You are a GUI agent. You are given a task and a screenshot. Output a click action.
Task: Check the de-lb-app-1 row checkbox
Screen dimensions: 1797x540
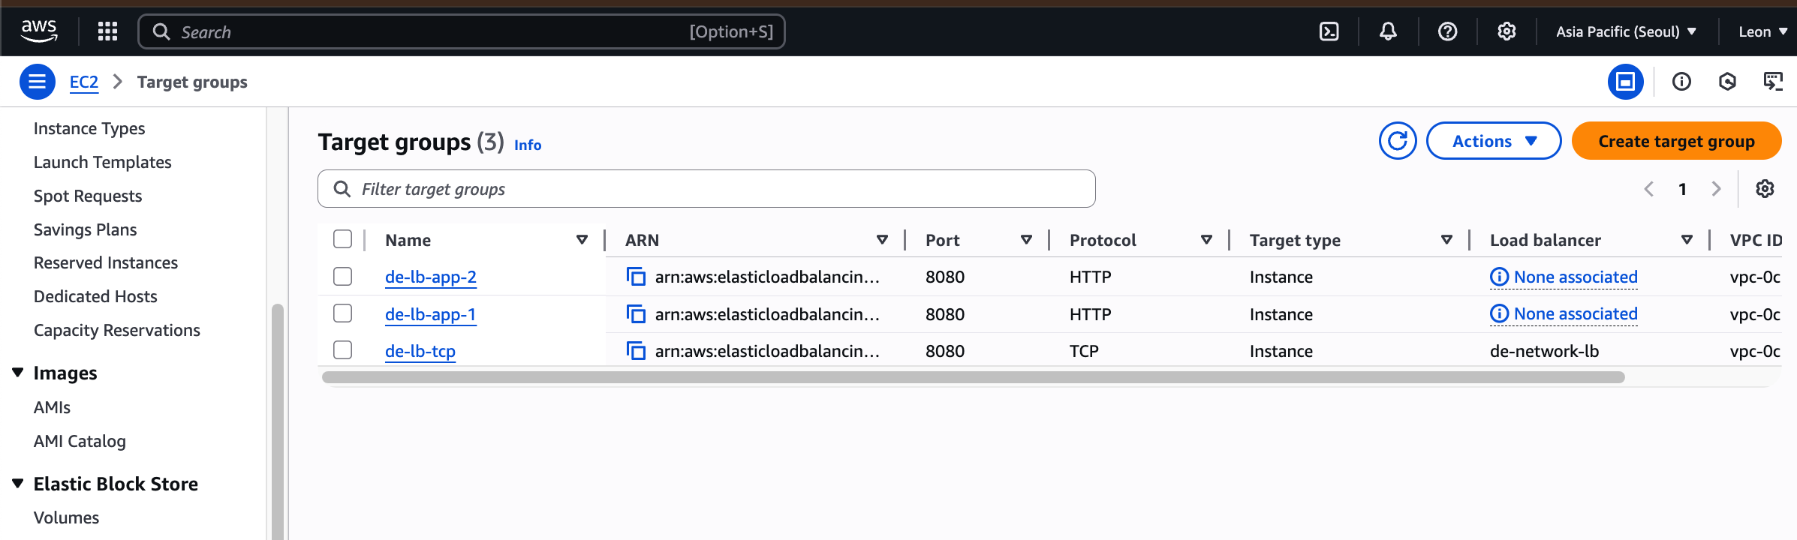[343, 313]
